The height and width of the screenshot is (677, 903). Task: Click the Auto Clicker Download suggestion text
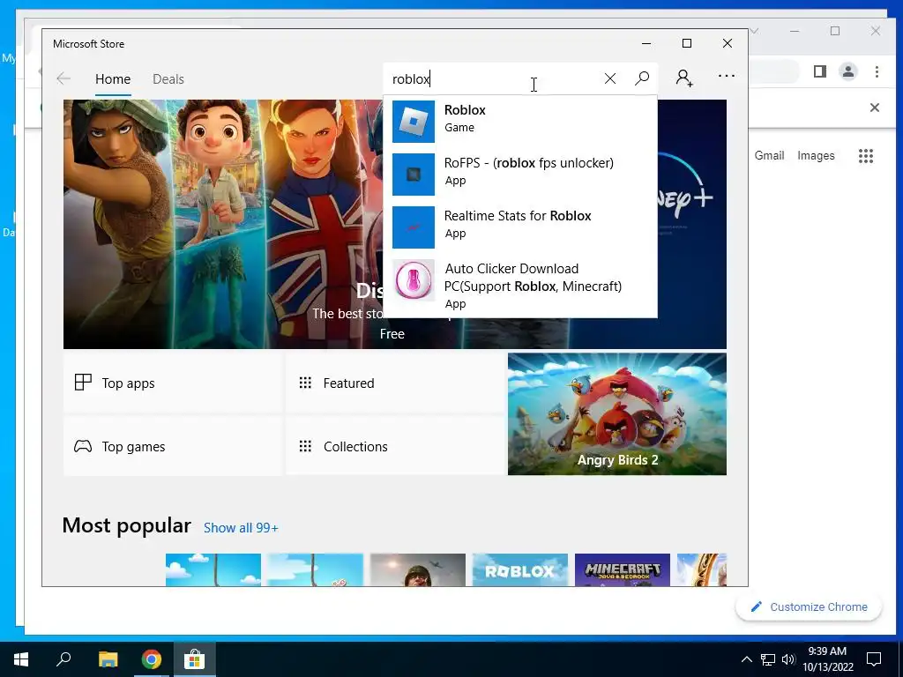tap(534, 278)
